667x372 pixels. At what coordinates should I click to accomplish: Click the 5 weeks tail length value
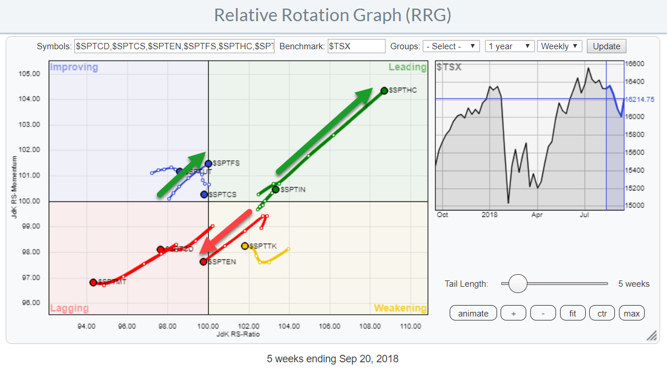click(634, 284)
